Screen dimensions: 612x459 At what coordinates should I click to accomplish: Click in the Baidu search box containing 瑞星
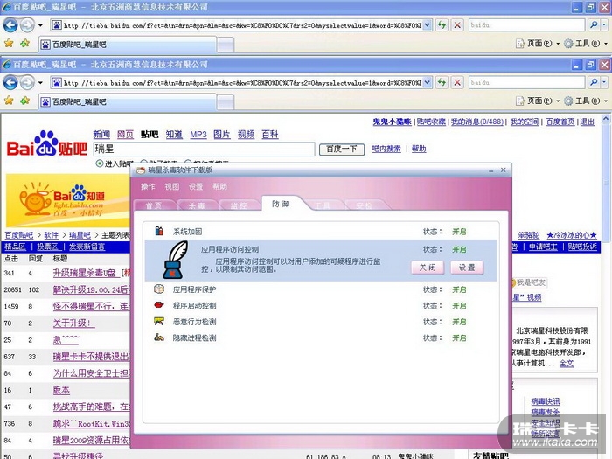point(204,150)
